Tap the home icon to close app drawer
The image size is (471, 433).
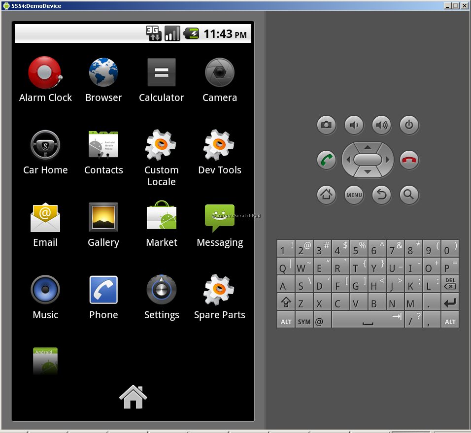(133, 397)
